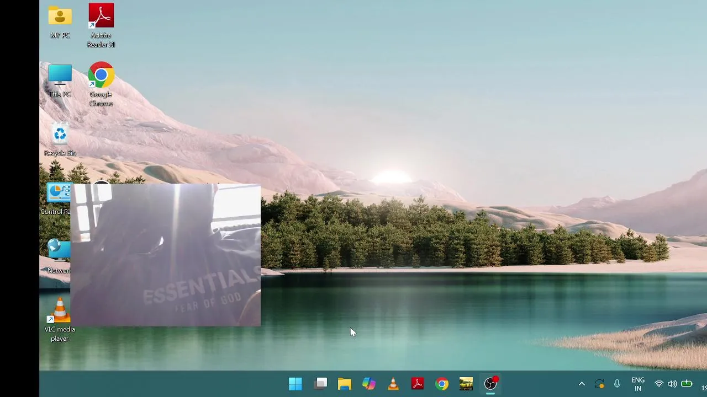Open Adobe Reader from the taskbar
Image resolution: width=707 pixels, height=397 pixels.
tap(418, 384)
